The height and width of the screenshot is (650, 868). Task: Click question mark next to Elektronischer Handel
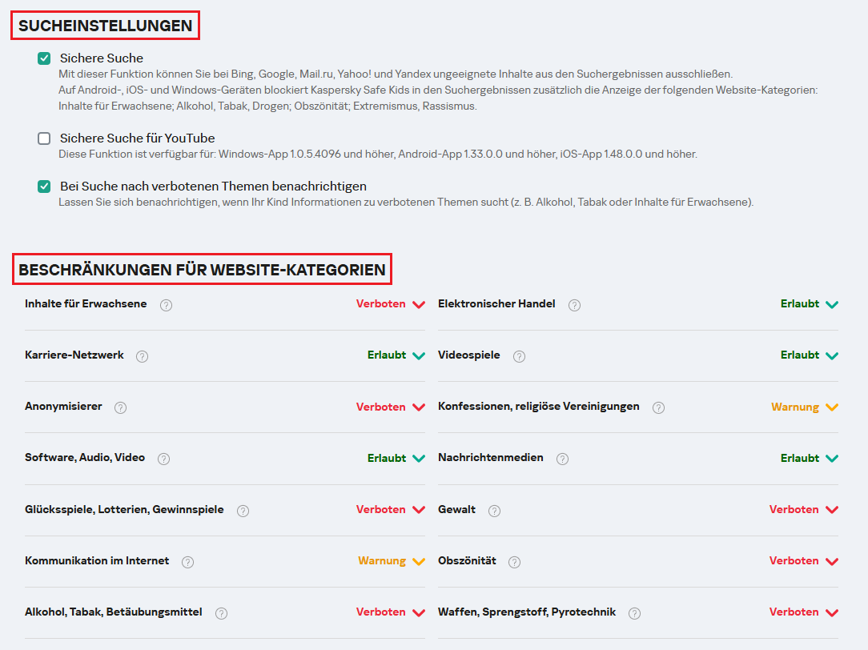point(574,305)
